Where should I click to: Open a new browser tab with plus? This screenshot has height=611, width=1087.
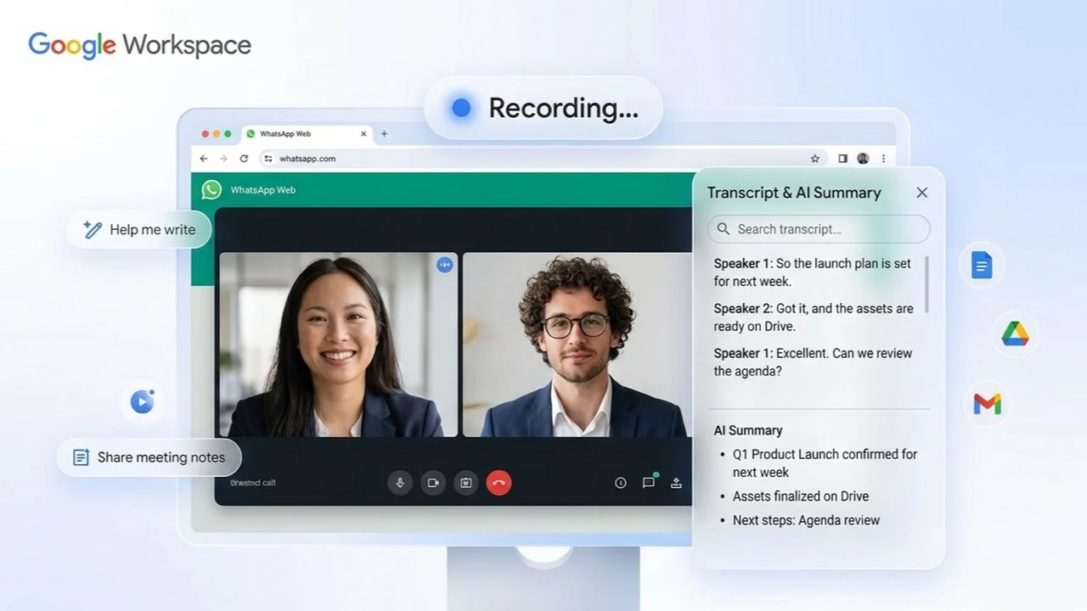click(x=384, y=134)
